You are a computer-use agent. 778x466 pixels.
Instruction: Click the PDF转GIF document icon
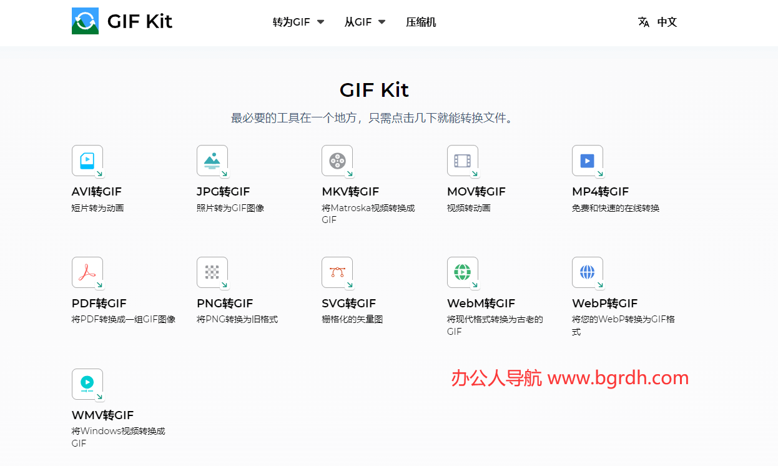coord(87,272)
